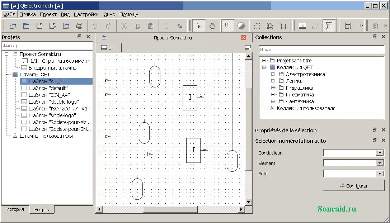The height and width of the screenshot is (223, 390).
Task: Click the Rotate selection icon
Action: click(x=180, y=26)
